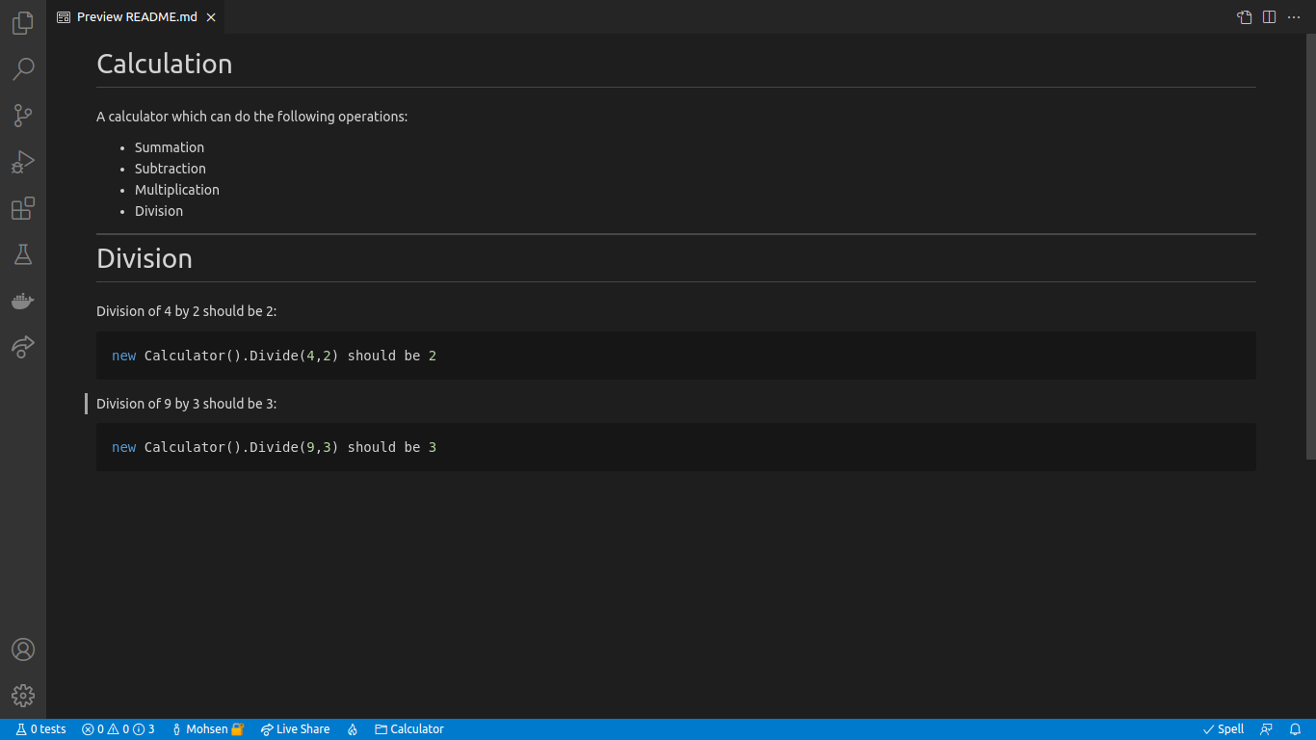Toggle the split editor layout button

[x=1270, y=17]
